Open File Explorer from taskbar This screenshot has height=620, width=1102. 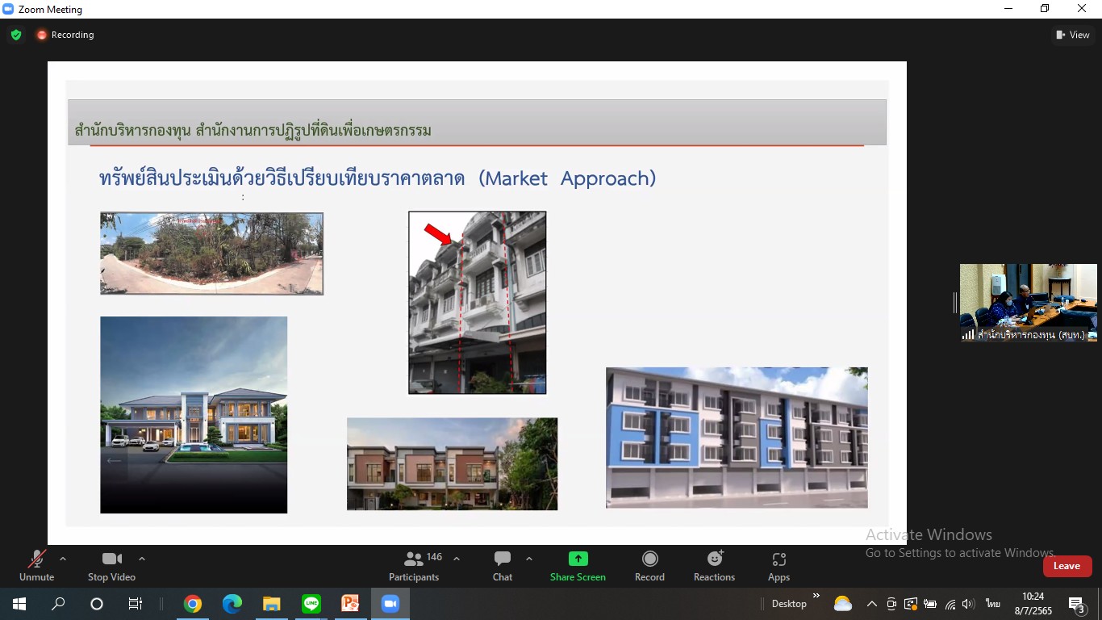click(271, 604)
